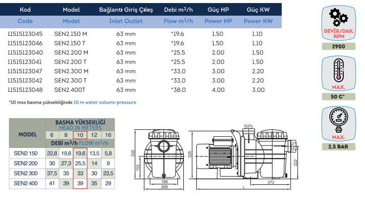Click the SEN2 400 row label
This screenshot has height=198, width=365.
click(26, 183)
